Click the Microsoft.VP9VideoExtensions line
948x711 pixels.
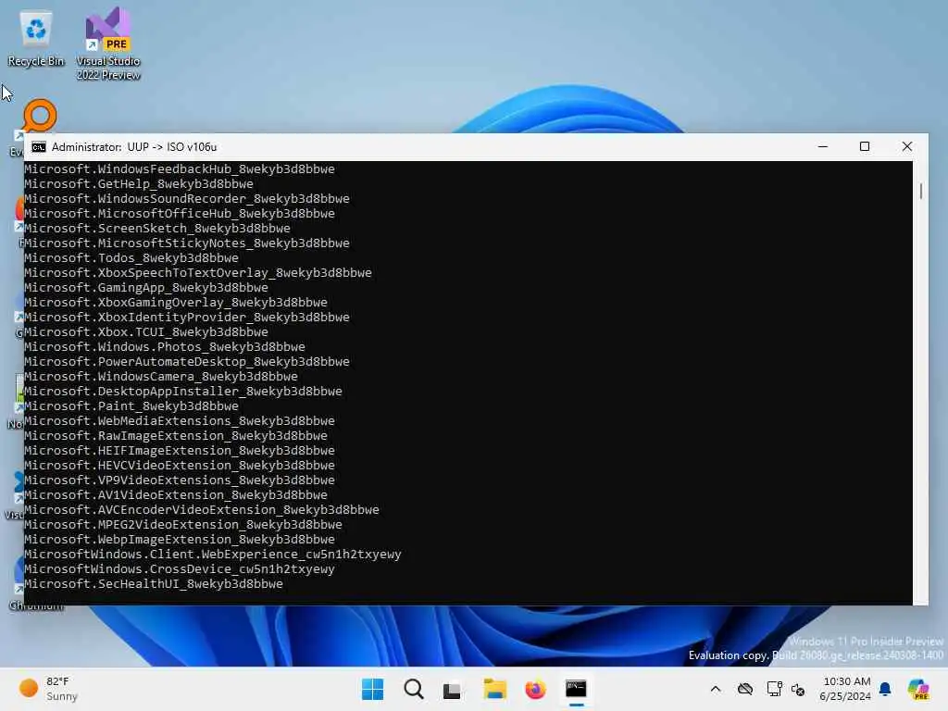click(180, 480)
